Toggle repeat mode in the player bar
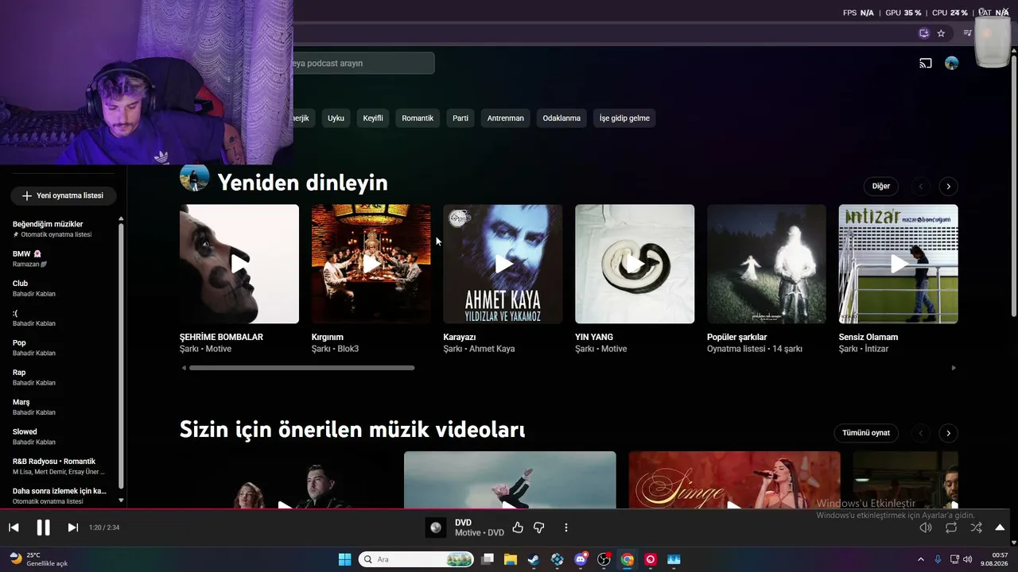Viewport: 1018px width, 572px height. point(951,528)
